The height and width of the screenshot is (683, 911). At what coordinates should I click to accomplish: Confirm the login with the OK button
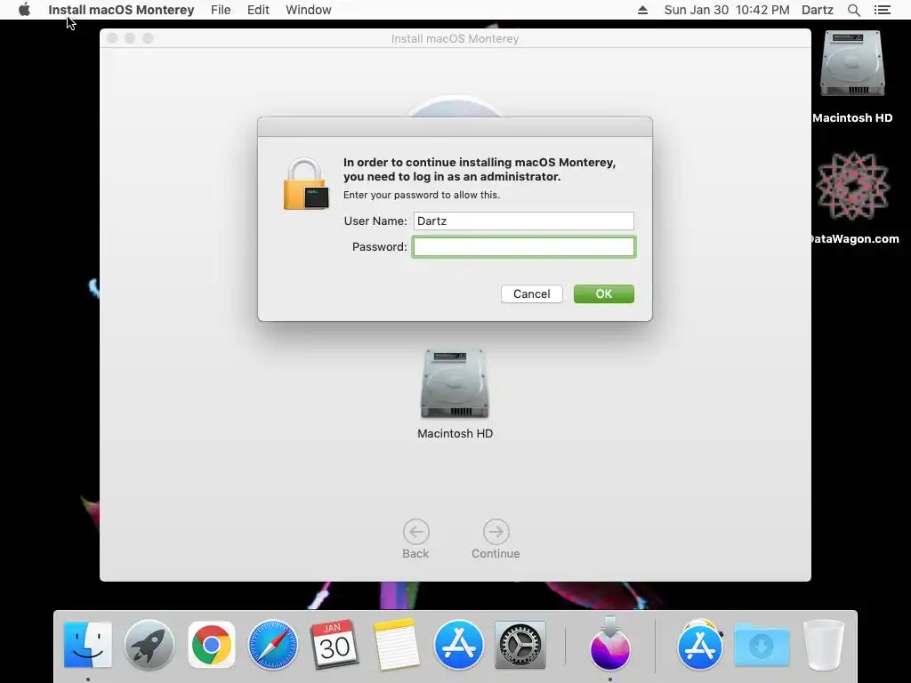(604, 293)
